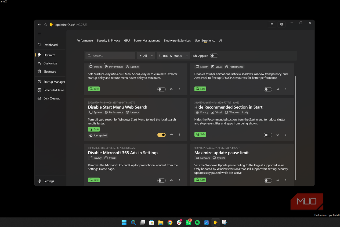
Task: Enable the StartupDelayInMSec tweak toggle
Action: pos(161,89)
